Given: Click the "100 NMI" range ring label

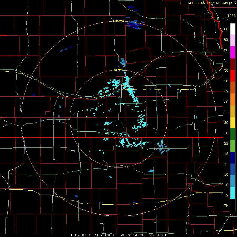Looking at the screenshot, I should pos(118,21).
